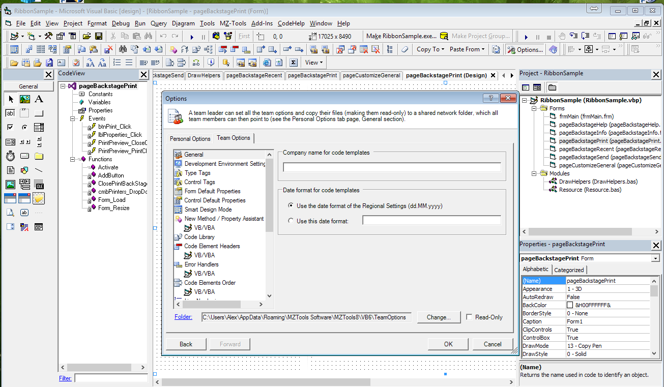Click the Change... button
Image resolution: width=664 pixels, height=387 pixels.
[438, 317]
